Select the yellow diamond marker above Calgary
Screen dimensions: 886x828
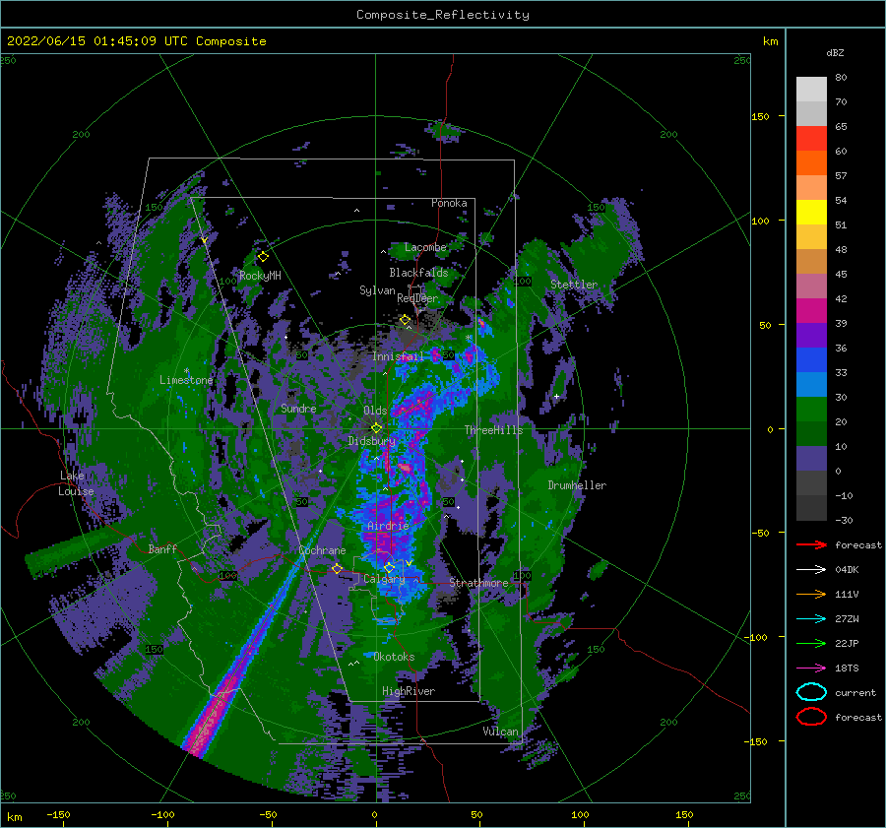pyautogui.click(x=389, y=567)
